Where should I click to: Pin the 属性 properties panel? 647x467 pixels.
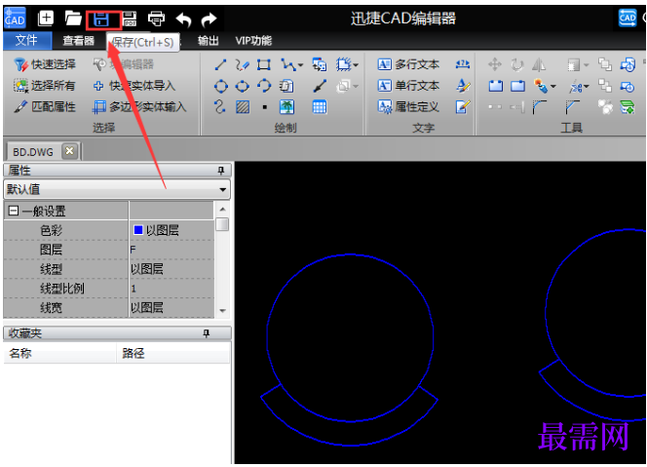pos(221,171)
